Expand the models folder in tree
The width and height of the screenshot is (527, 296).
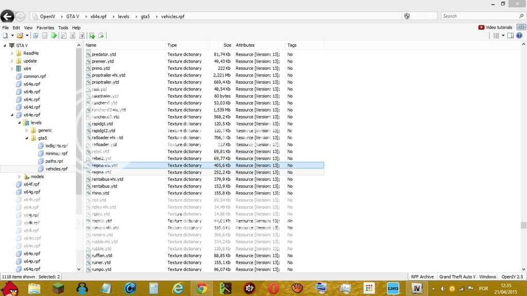(20, 177)
